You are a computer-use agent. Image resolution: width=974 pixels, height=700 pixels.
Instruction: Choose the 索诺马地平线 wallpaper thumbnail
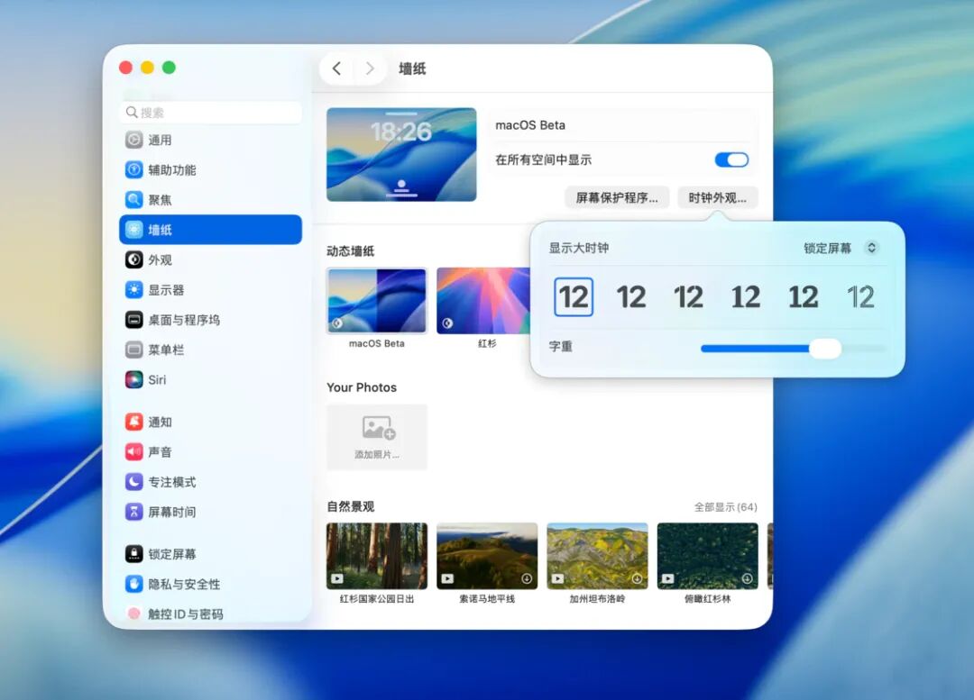[487, 556]
